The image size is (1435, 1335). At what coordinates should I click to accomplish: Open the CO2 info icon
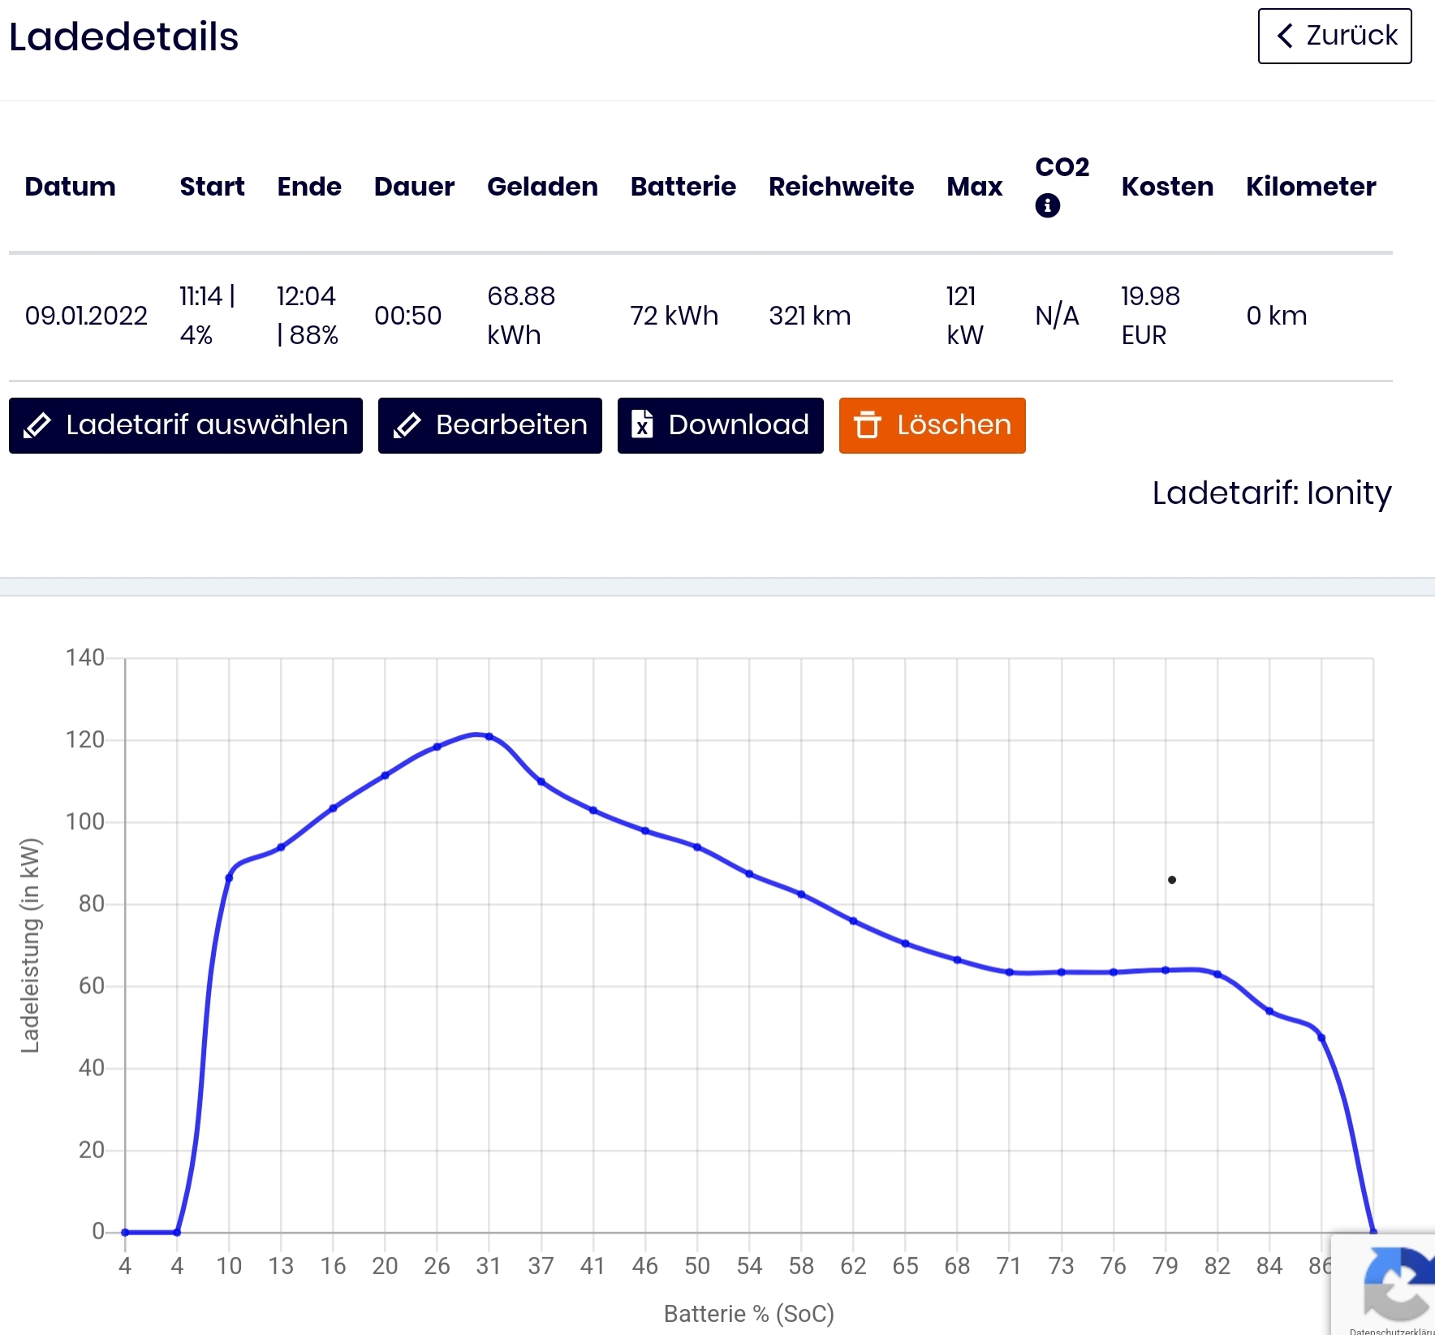pyautogui.click(x=1047, y=205)
